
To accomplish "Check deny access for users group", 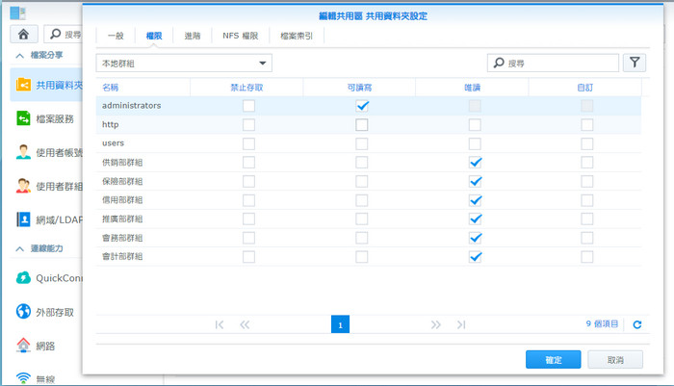I will click(x=248, y=143).
